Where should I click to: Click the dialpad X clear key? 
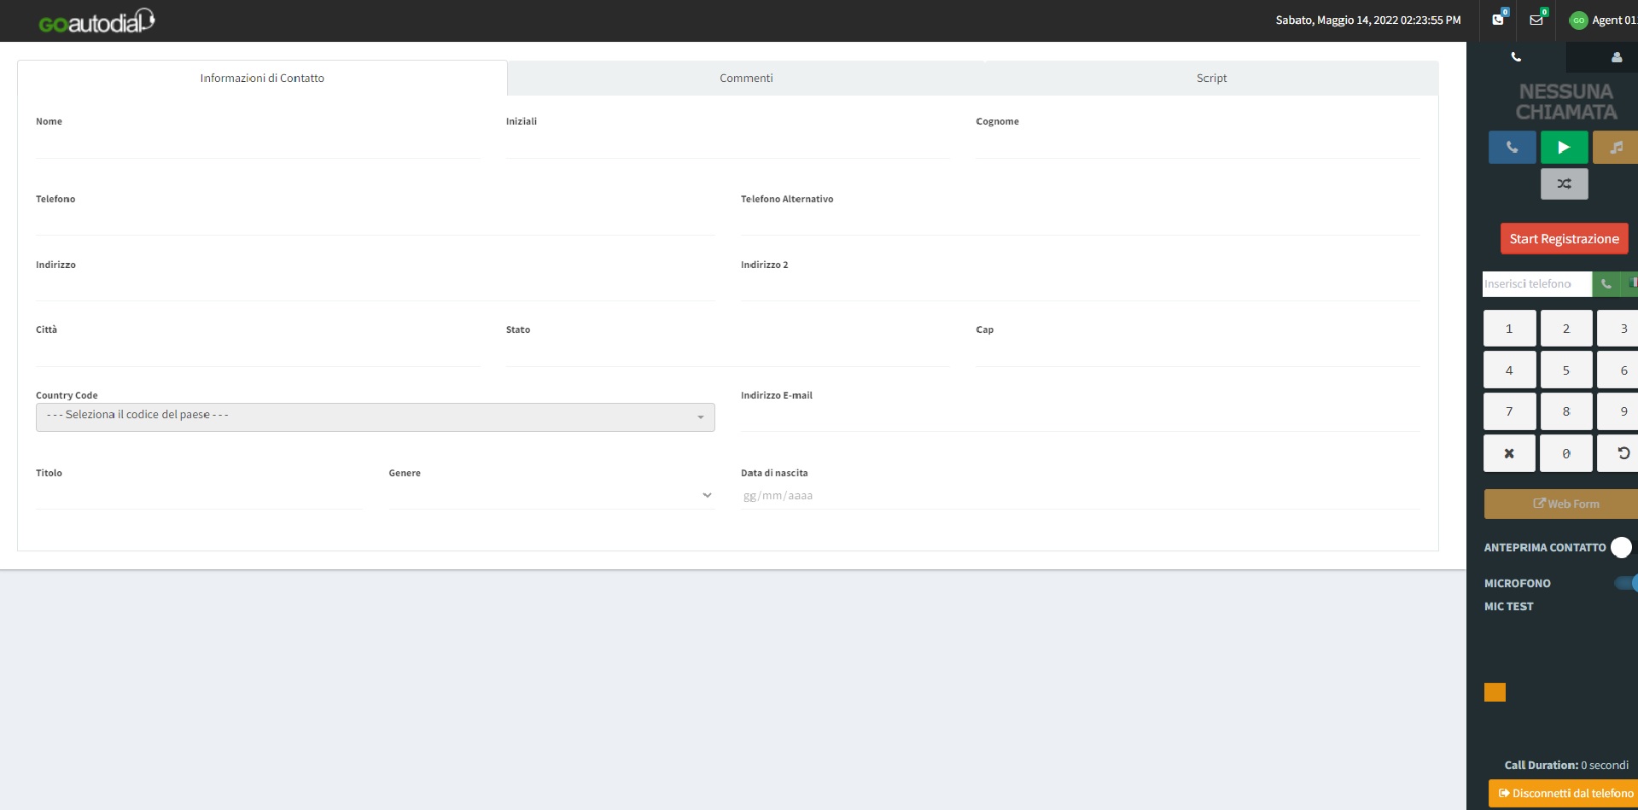point(1509,453)
